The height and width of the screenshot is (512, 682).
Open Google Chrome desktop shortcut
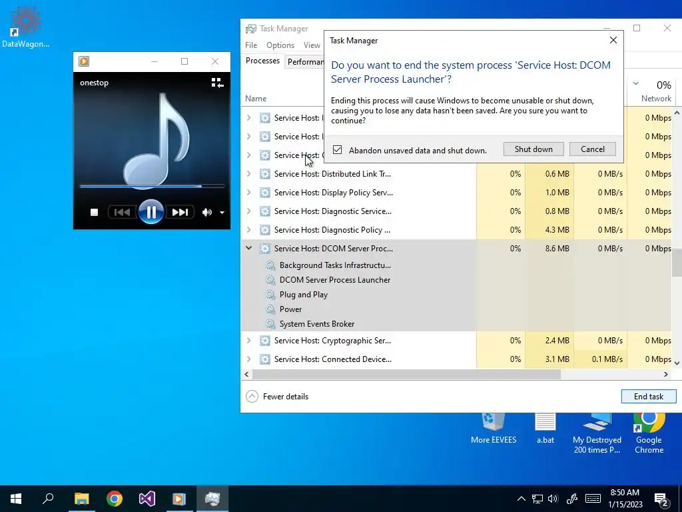pos(649,433)
